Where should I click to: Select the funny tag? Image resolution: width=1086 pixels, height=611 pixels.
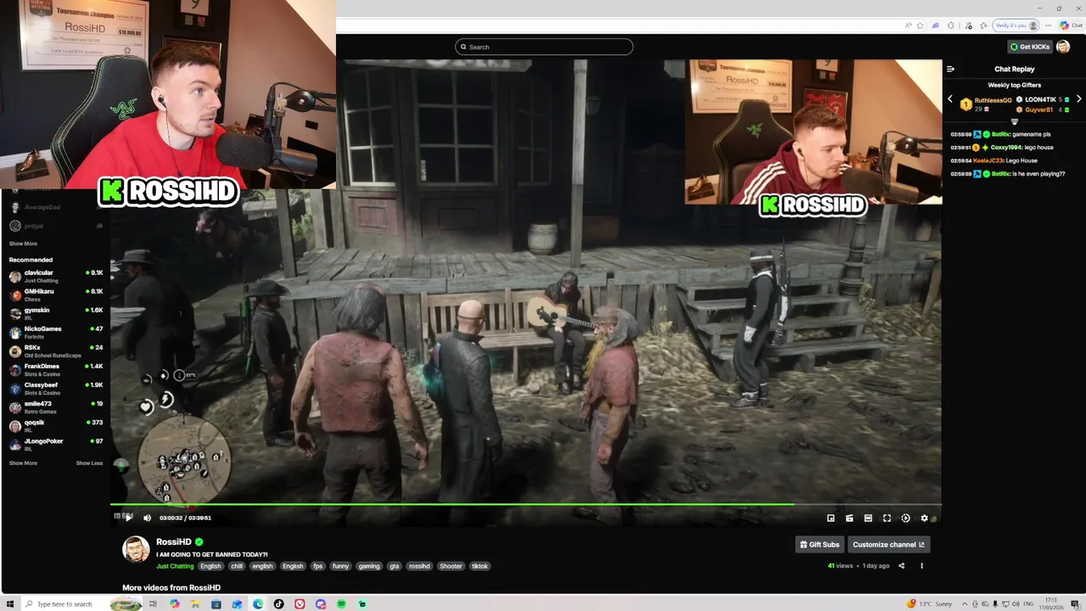pyautogui.click(x=340, y=566)
